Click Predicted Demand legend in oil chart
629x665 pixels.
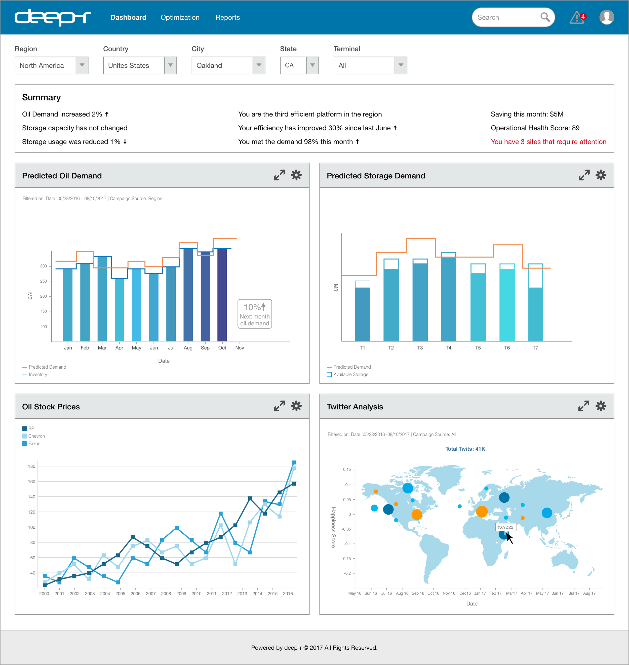tap(44, 367)
